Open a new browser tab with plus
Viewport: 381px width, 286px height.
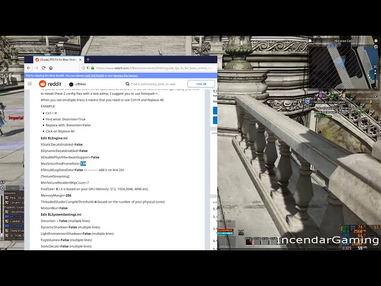[x=88, y=60]
